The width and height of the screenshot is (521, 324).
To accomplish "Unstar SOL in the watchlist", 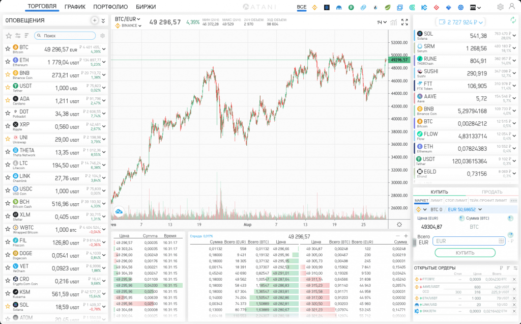I will [8, 306].
